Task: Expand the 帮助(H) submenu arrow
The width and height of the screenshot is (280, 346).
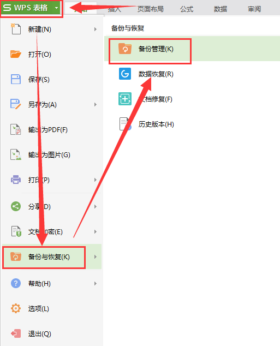Action: pyautogui.click(x=96, y=283)
